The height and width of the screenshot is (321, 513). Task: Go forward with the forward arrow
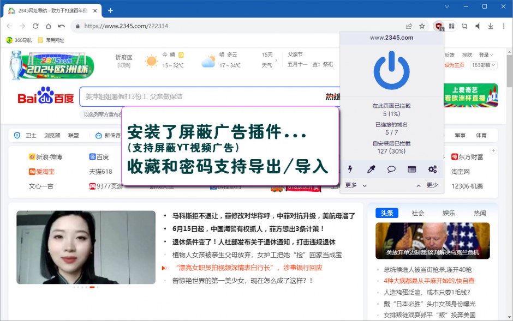coord(22,26)
